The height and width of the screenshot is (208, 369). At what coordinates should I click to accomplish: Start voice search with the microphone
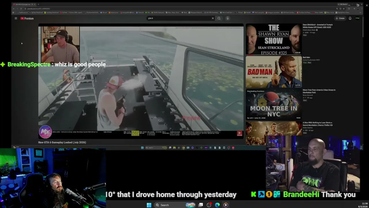pyautogui.click(x=227, y=18)
